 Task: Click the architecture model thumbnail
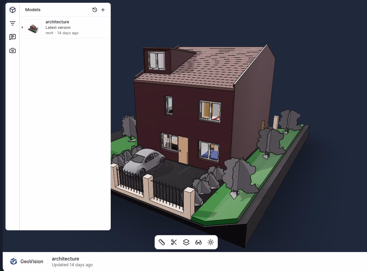(x=33, y=27)
